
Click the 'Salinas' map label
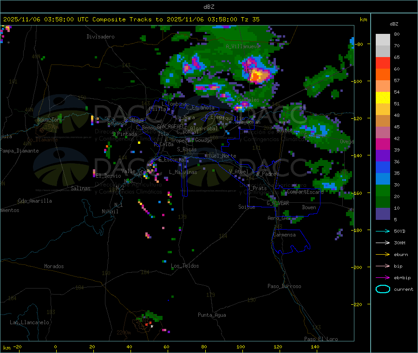80,188
